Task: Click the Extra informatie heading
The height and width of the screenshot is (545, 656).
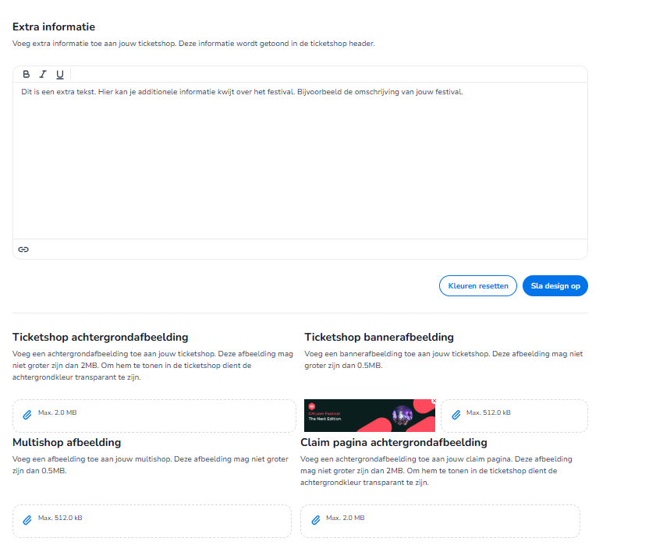Action: point(54,27)
